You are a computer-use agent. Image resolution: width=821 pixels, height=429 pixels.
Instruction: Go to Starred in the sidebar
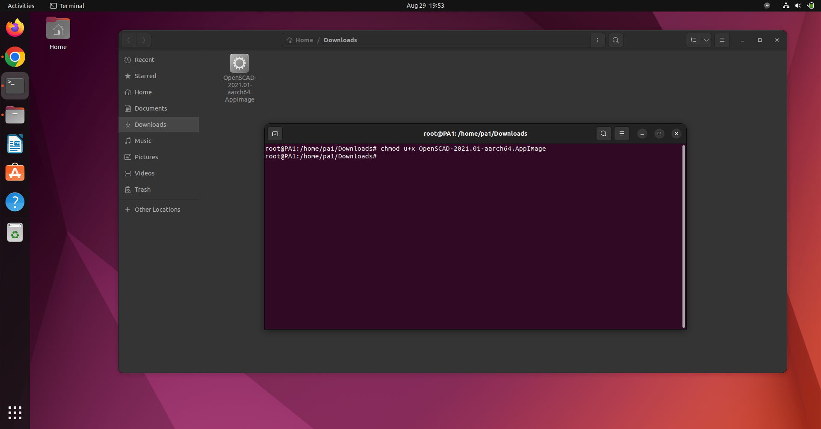click(145, 76)
